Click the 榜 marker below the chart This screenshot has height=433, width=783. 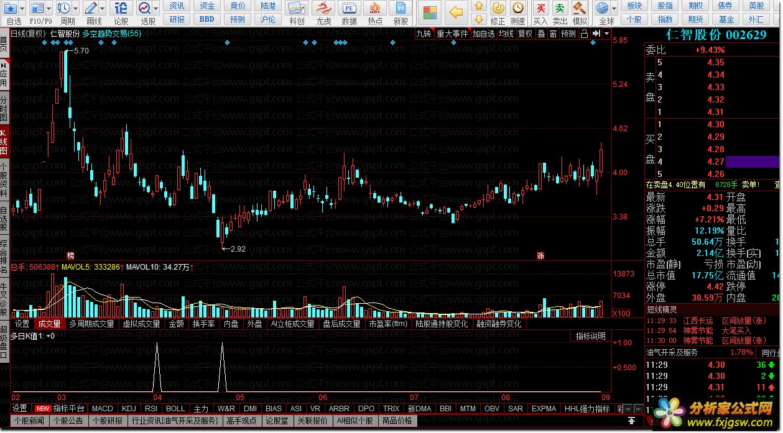pos(71,255)
